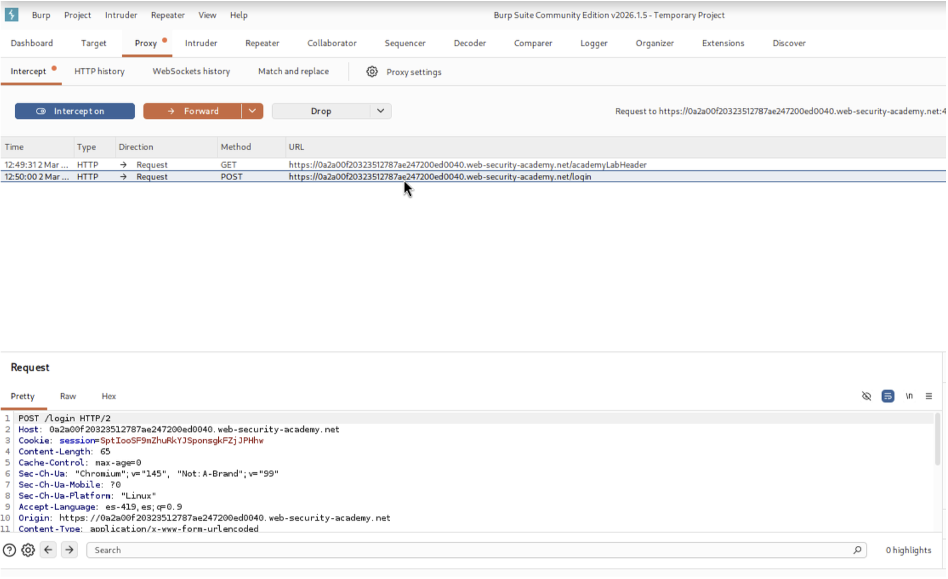Click the Search input field
This screenshot has width=948, height=579.
click(467, 550)
